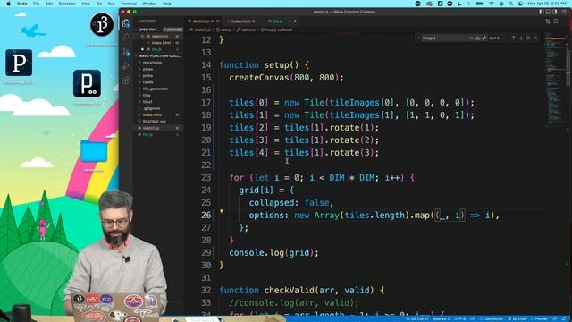Toggle match whole word in find widget
The height and width of the screenshot is (322, 572).
tap(477, 38)
